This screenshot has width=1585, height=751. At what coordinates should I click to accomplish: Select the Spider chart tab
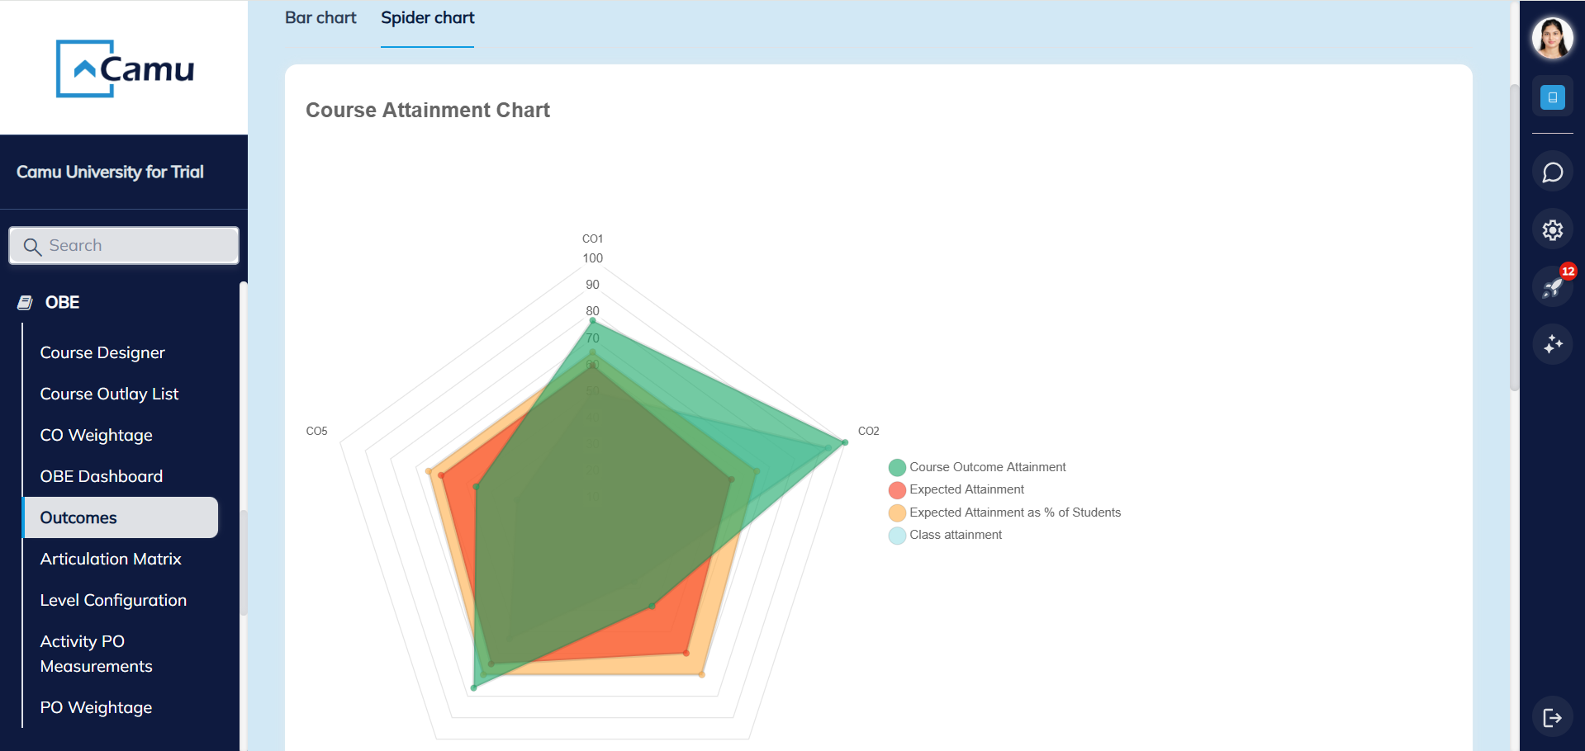tap(427, 17)
